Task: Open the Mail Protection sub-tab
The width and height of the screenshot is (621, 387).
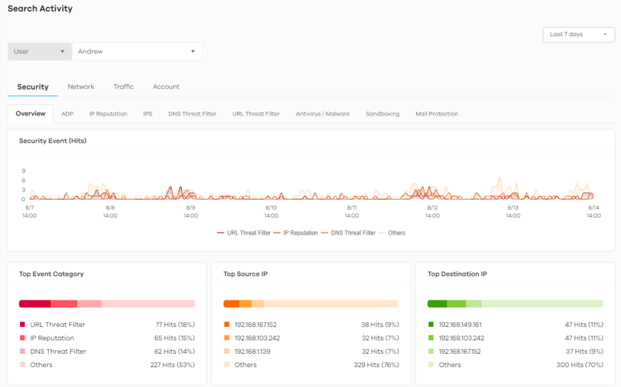Action: (x=437, y=114)
